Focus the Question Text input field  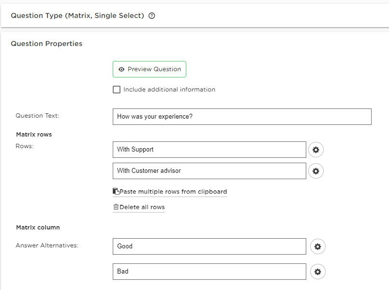242,117
